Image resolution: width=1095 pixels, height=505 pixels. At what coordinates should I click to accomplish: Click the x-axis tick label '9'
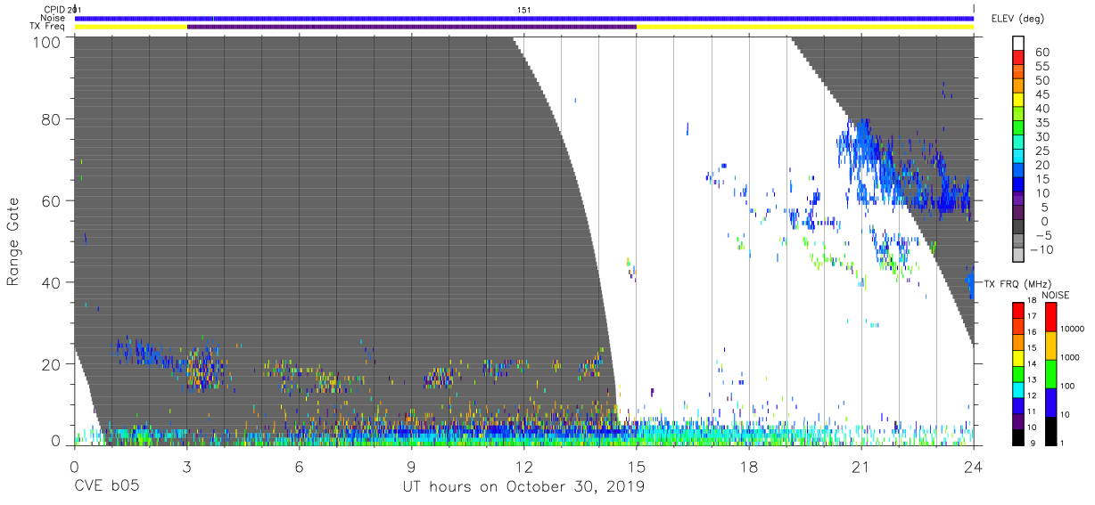[411, 466]
